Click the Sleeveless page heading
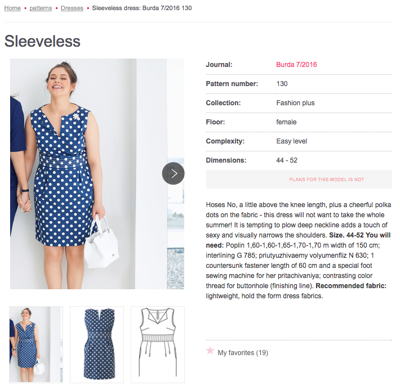 point(42,41)
